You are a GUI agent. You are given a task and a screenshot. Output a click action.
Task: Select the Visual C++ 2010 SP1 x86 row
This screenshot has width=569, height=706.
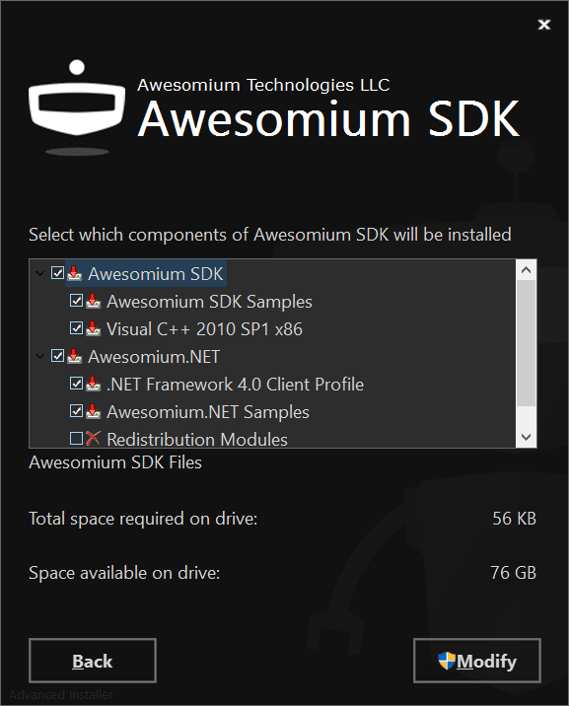(204, 329)
